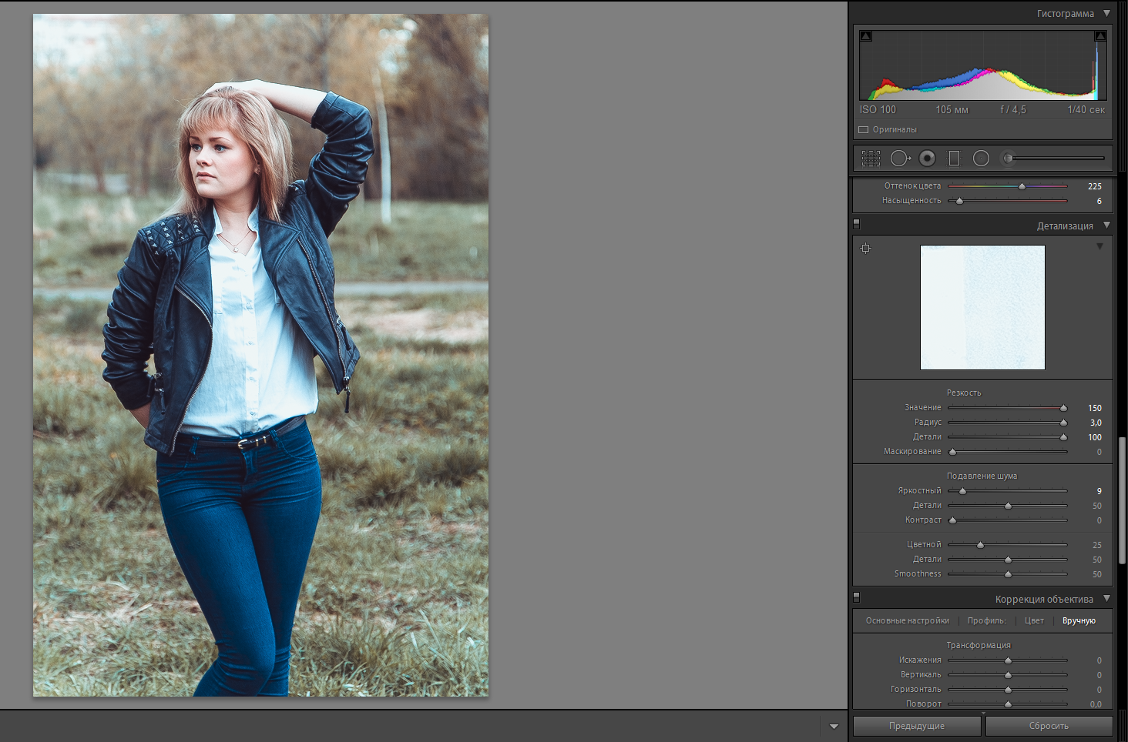The width and height of the screenshot is (1128, 742).
Task: Select the Crop Overlay tool icon
Action: point(871,158)
